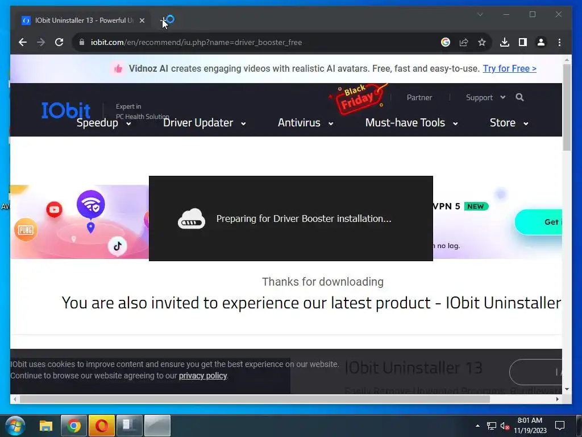This screenshot has width=582, height=437.
Task: Click the TikTok icon in the banner
Action: (x=118, y=246)
